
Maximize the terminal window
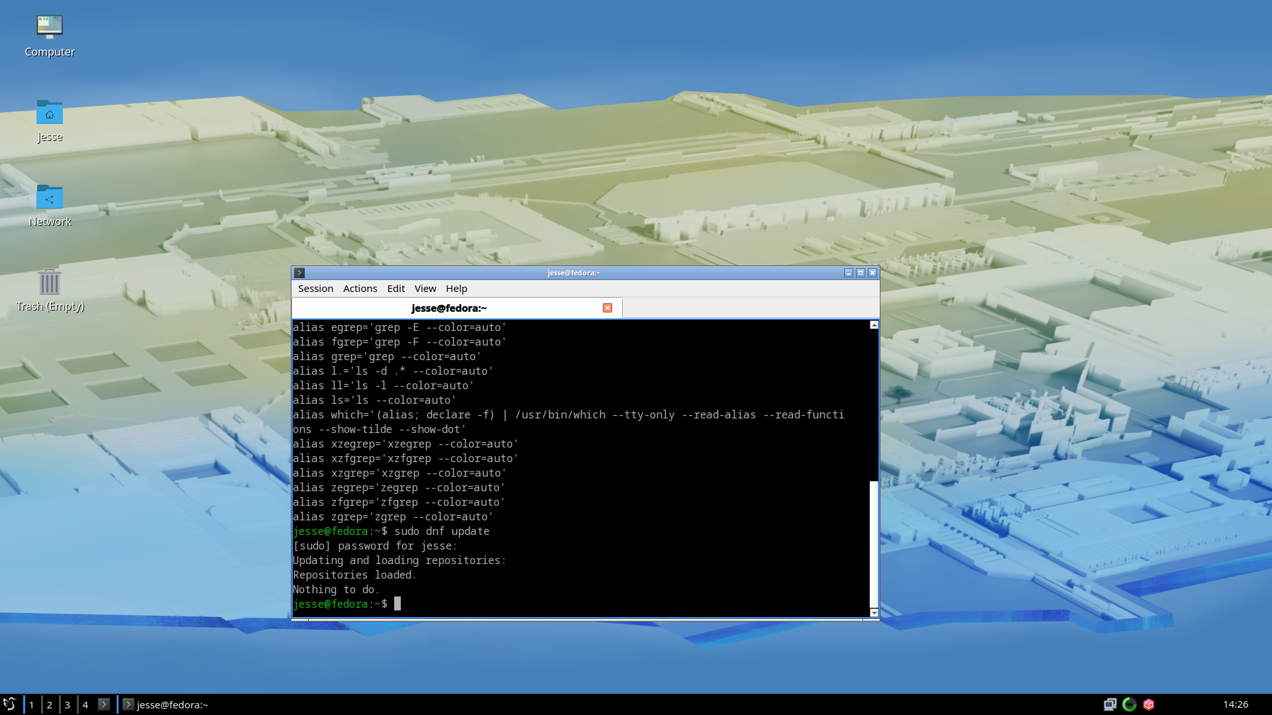point(861,273)
